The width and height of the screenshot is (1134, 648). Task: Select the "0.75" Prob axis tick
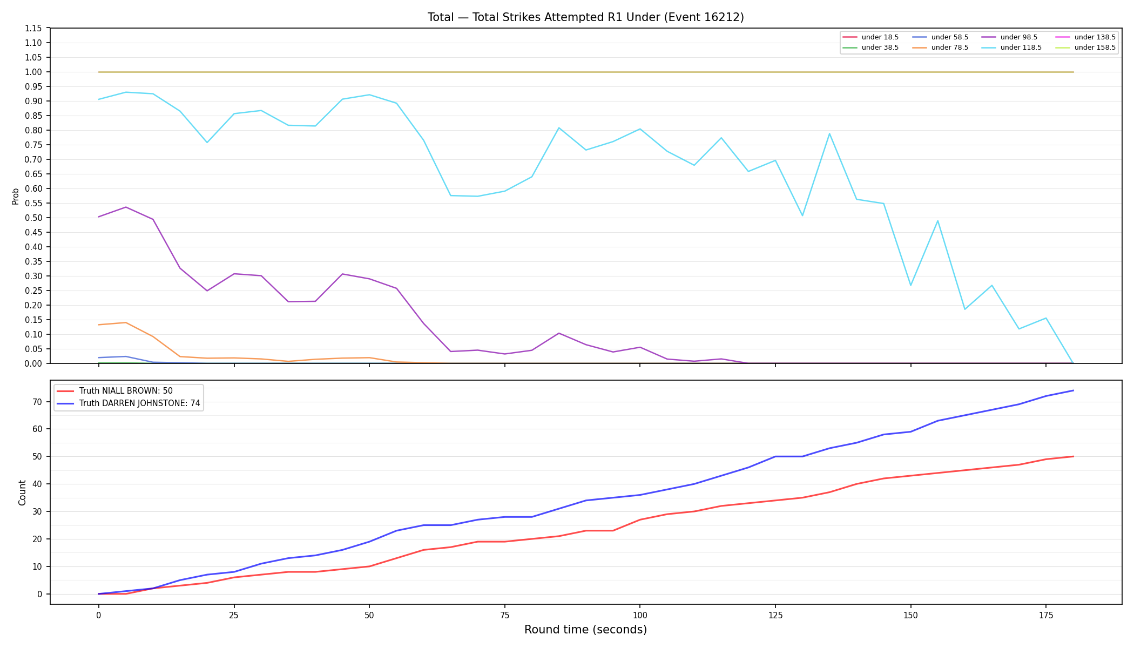(33, 145)
